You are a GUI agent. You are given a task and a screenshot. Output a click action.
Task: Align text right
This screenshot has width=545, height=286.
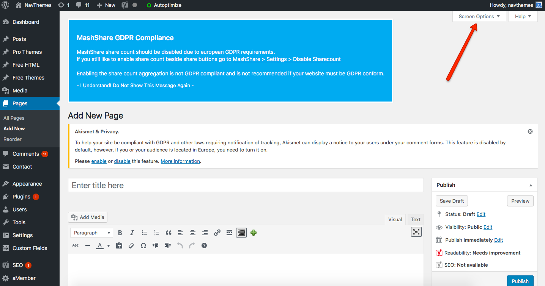click(205, 233)
